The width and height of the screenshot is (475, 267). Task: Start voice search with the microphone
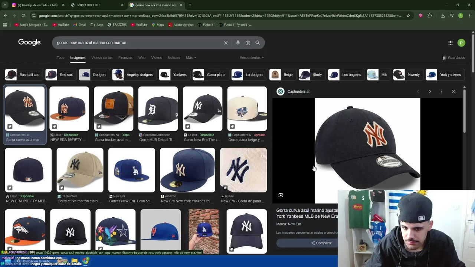click(x=238, y=43)
